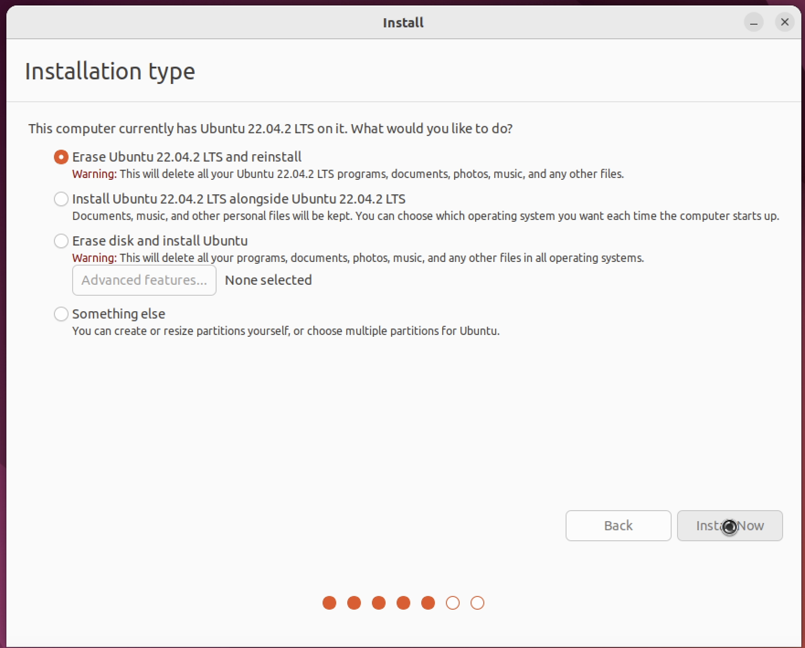The image size is (805, 648).
Task: Open the Advanced features dialog
Action: (144, 280)
